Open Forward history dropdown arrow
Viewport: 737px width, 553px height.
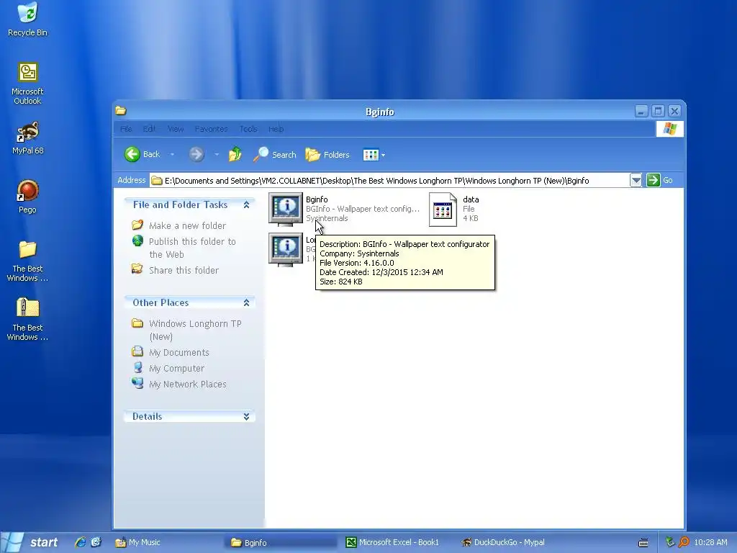pyautogui.click(x=216, y=154)
